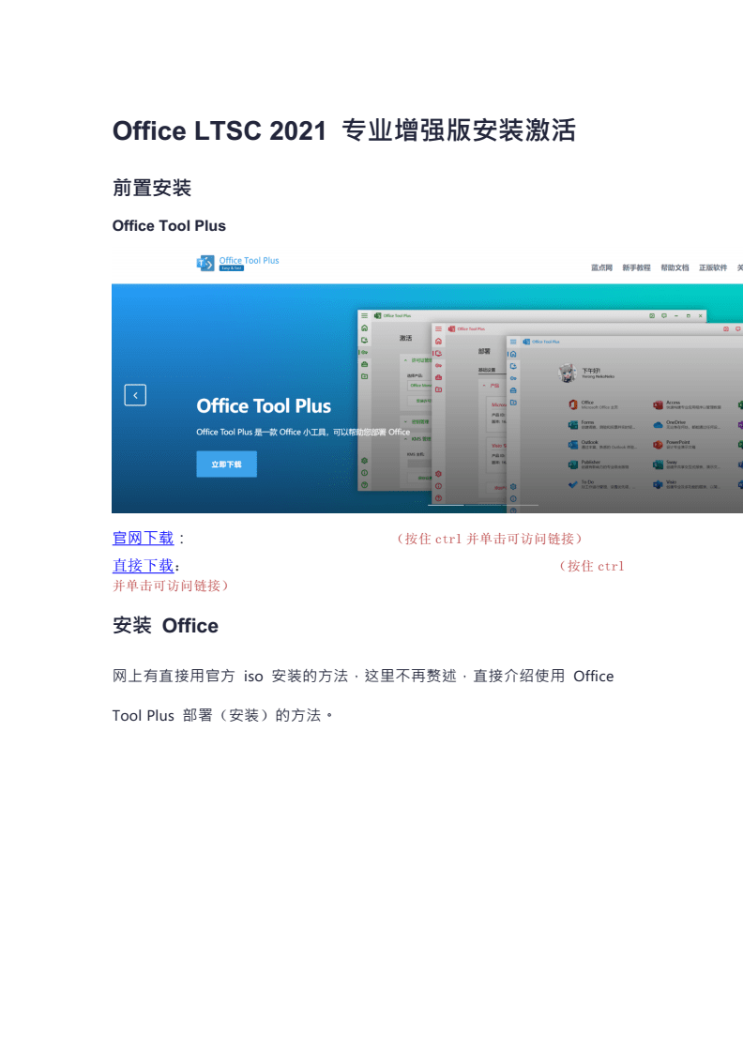Image resolution: width=743 pixels, height=1051 pixels.
Task: Click the Office Tool Plus site logo
Action: pyautogui.click(x=238, y=263)
